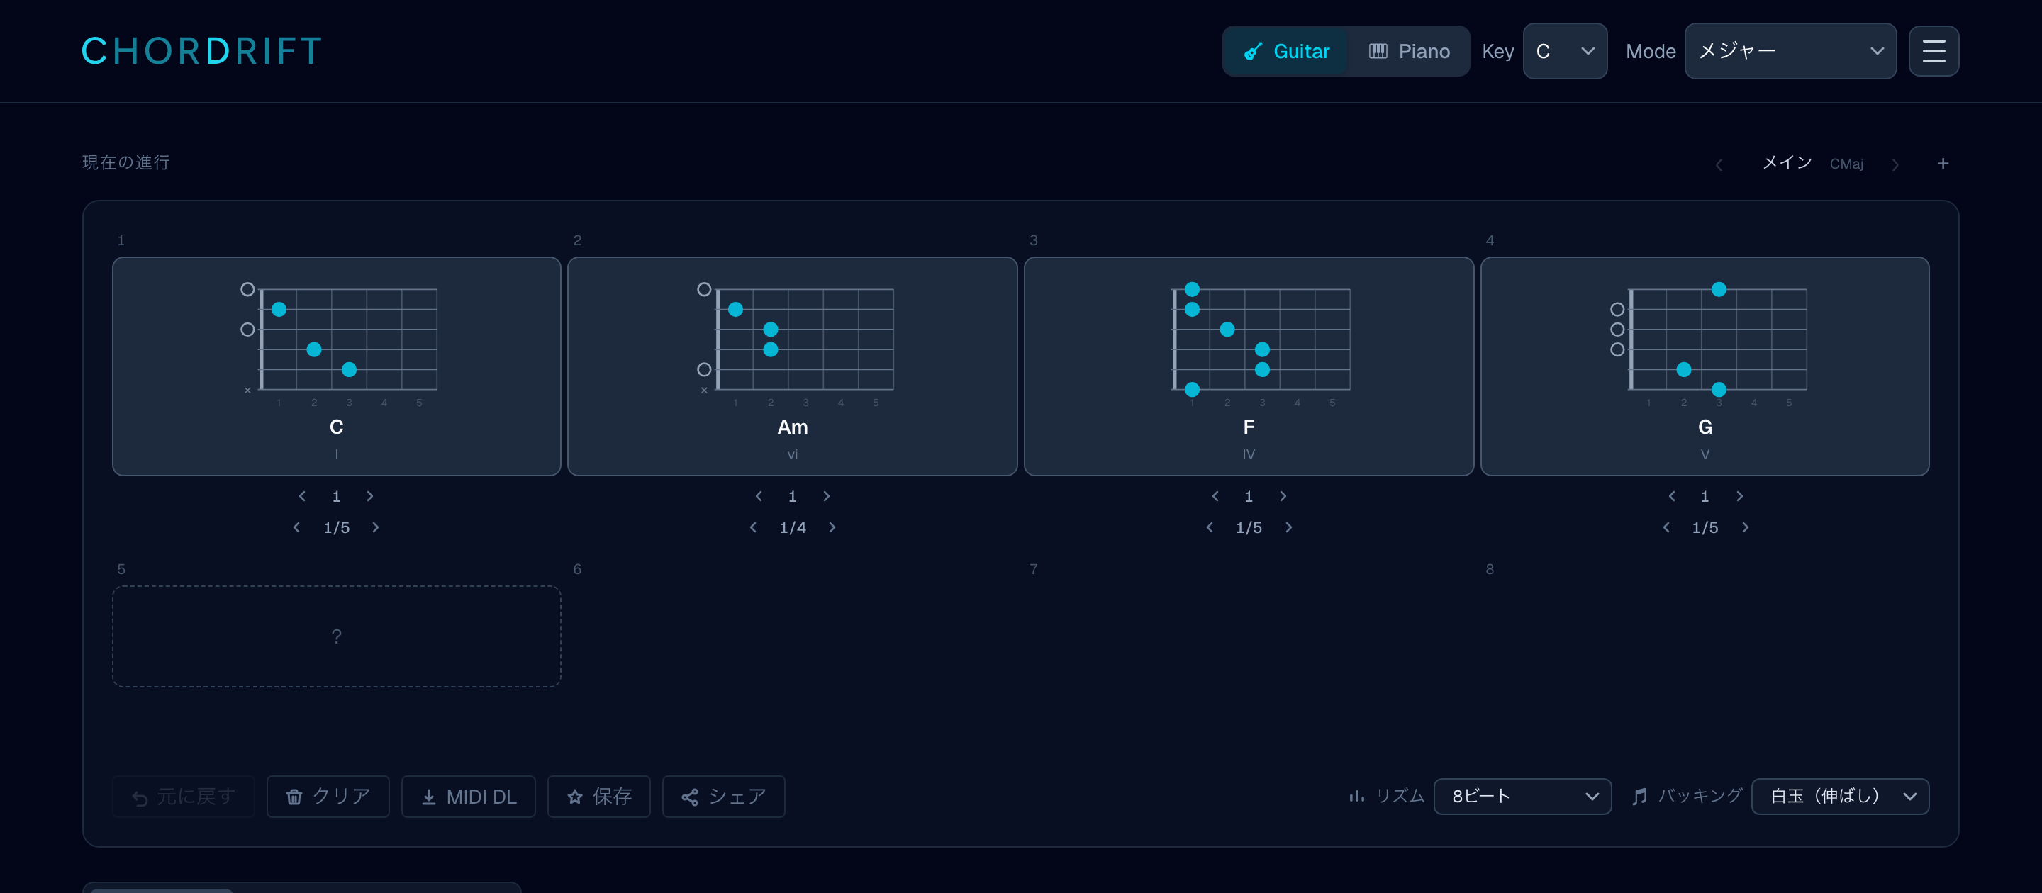Open the Key dropdown set to C
Viewport: 2042px width, 893px height.
(1564, 52)
